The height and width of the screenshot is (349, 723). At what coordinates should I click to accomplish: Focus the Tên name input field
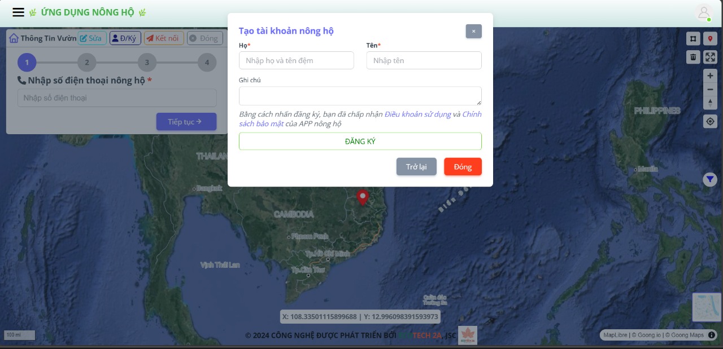point(424,60)
